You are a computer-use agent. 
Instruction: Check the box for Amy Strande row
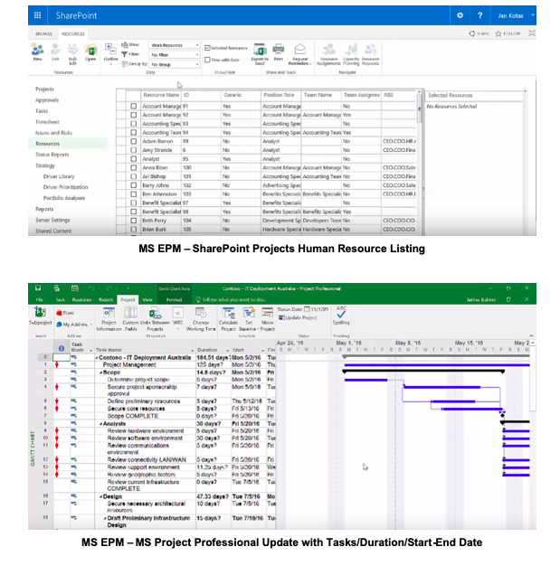[134, 150]
